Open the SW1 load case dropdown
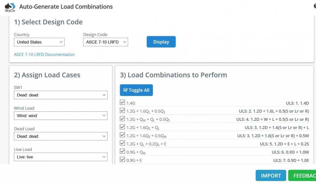This screenshot has height=183, width=316. [x=60, y=95]
